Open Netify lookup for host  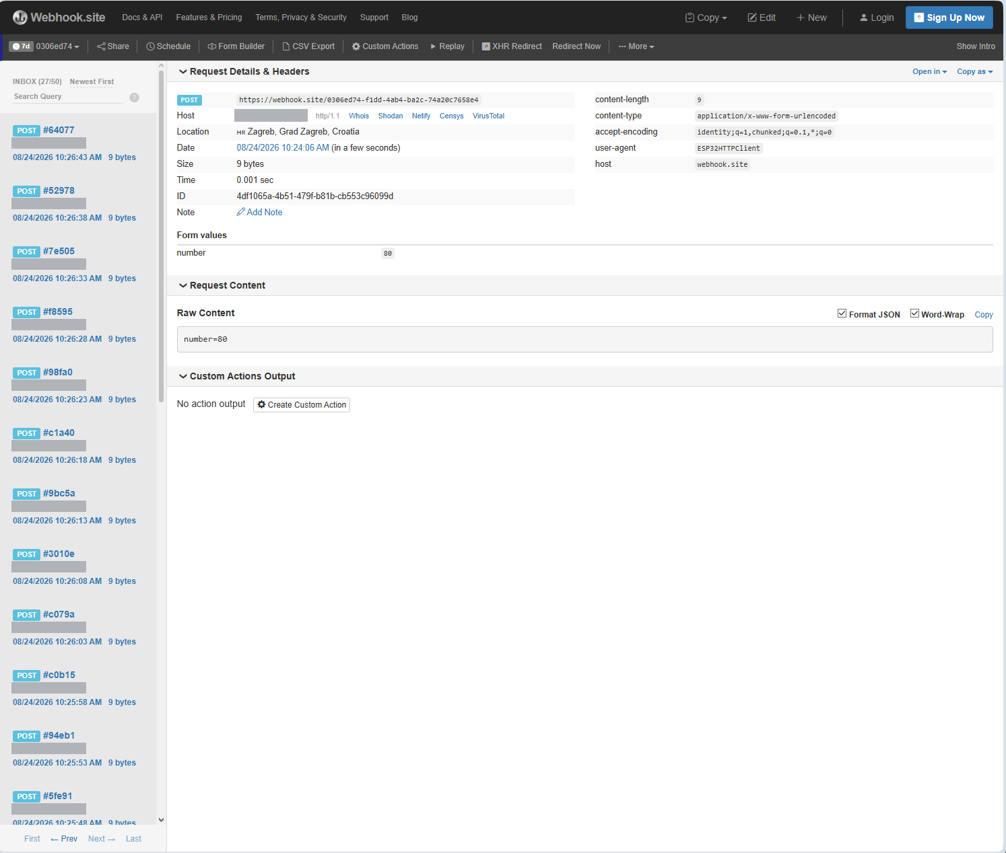pyautogui.click(x=421, y=116)
